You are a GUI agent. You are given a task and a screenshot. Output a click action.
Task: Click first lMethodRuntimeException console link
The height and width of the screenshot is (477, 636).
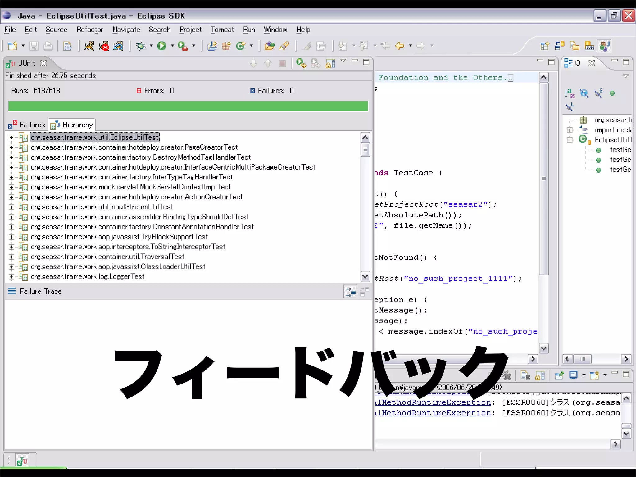pyautogui.click(x=434, y=402)
